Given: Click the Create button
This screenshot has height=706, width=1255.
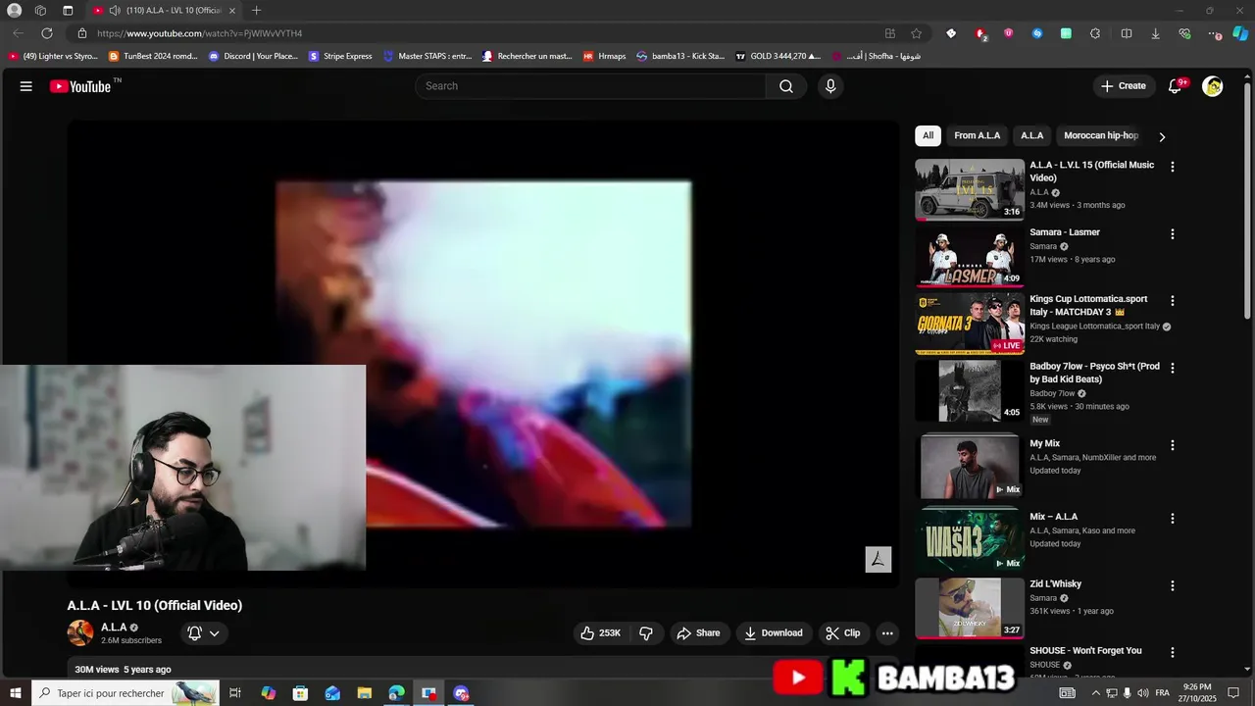Looking at the screenshot, I should point(1124,86).
